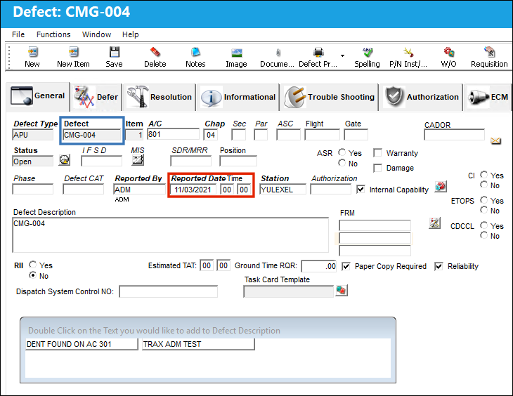Click the Reported By field ADM
This screenshot has height=396, width=513.
click(139, 190)
